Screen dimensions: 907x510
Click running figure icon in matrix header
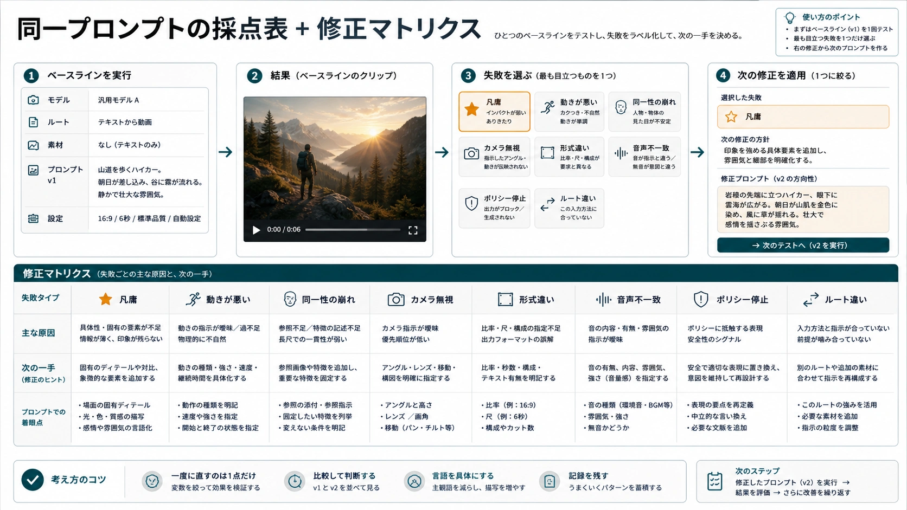193,299
